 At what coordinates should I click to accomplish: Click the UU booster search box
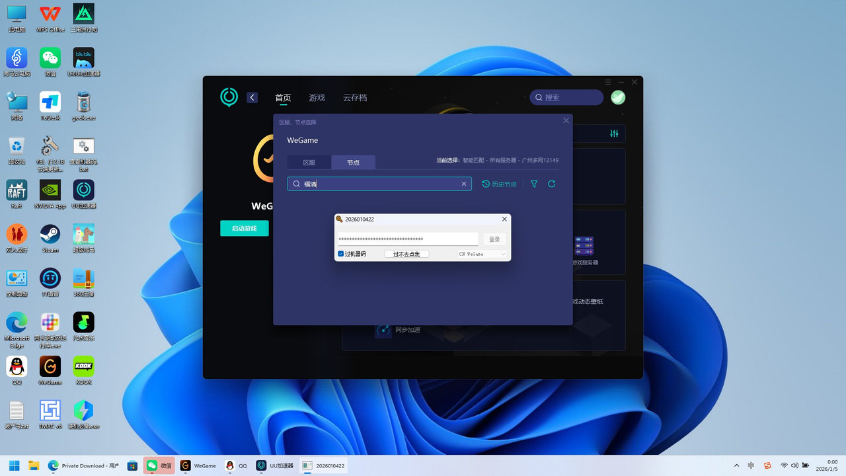pyautogui.click(x=566, y=97)
